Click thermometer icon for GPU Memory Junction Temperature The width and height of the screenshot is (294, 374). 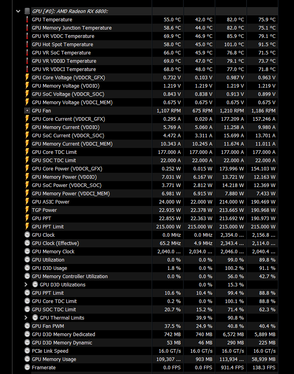pos(27,28)
